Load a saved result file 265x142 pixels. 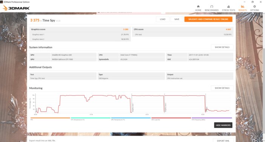click(163, 19)
